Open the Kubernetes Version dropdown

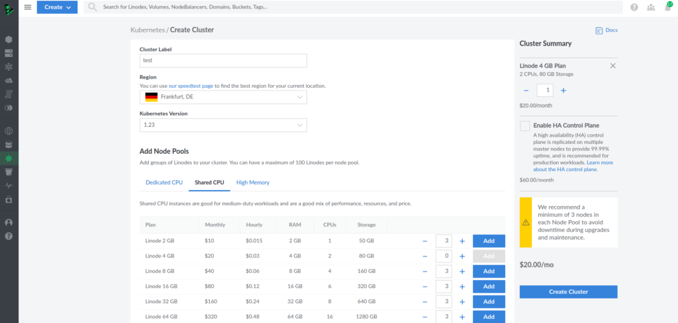pos(223,125)
